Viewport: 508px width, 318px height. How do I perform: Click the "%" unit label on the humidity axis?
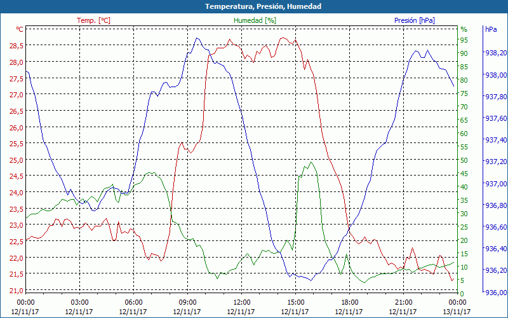pyautogui.click(x=464, y=29)
